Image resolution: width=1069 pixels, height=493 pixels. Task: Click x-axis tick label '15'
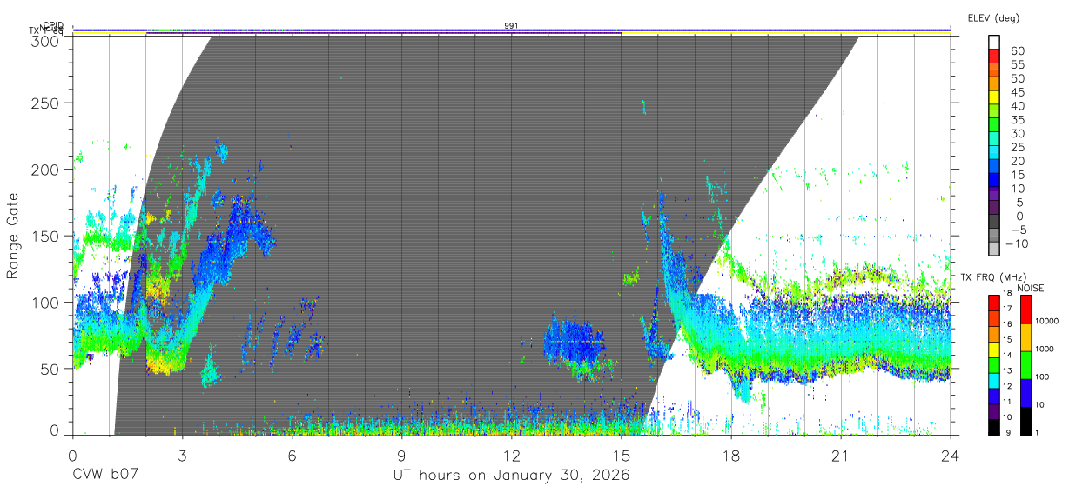click(x=622, y=455)
